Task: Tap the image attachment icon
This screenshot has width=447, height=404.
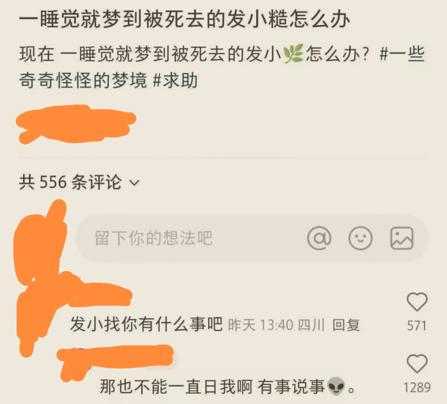Action: (402, 238)
